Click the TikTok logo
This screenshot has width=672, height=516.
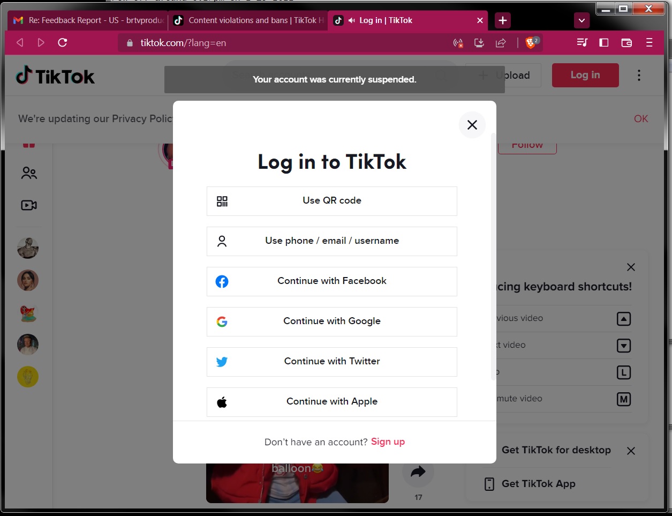tap(55, 76)
